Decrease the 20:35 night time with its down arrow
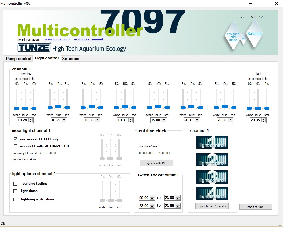 click(x=264, y=121)
